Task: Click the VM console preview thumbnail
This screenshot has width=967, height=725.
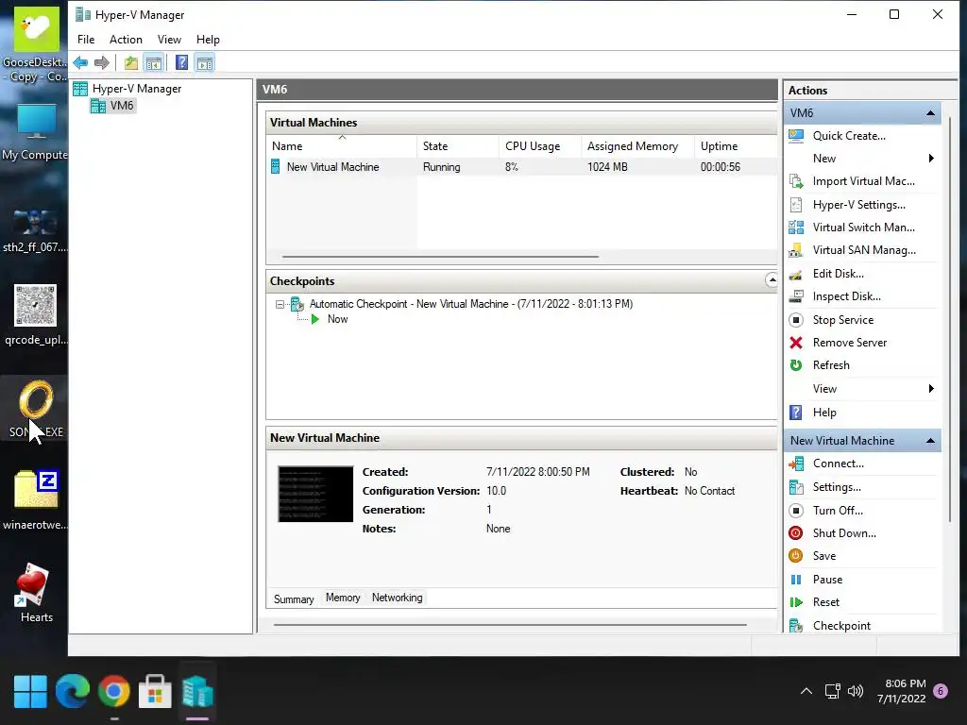Action: 315,494
